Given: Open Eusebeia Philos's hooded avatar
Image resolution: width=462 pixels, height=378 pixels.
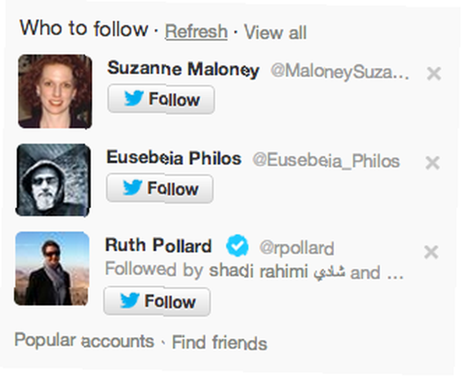Looking at the screenshot, I should coord(53,180).
